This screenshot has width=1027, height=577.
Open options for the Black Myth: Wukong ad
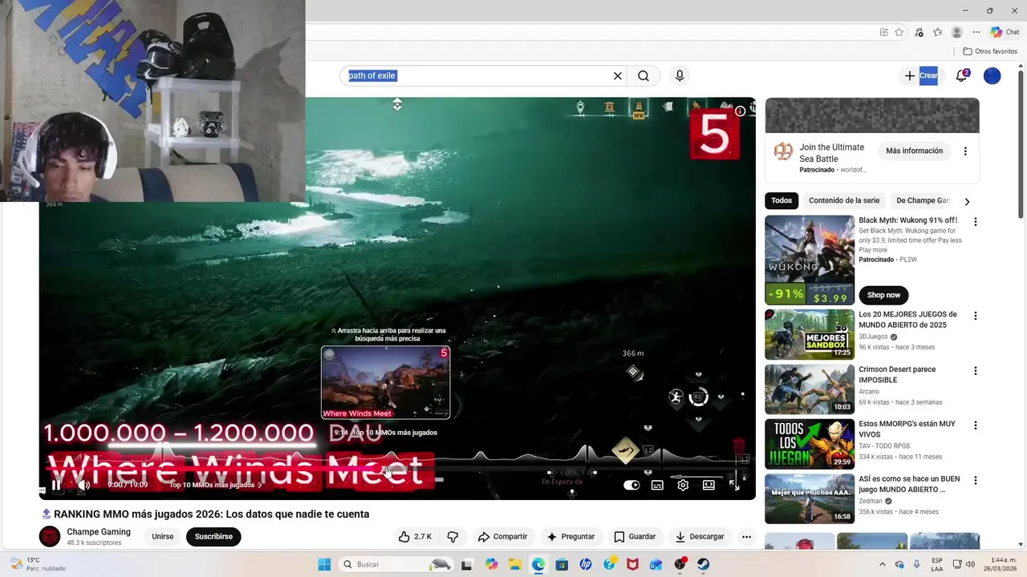(x=976, y=222)
